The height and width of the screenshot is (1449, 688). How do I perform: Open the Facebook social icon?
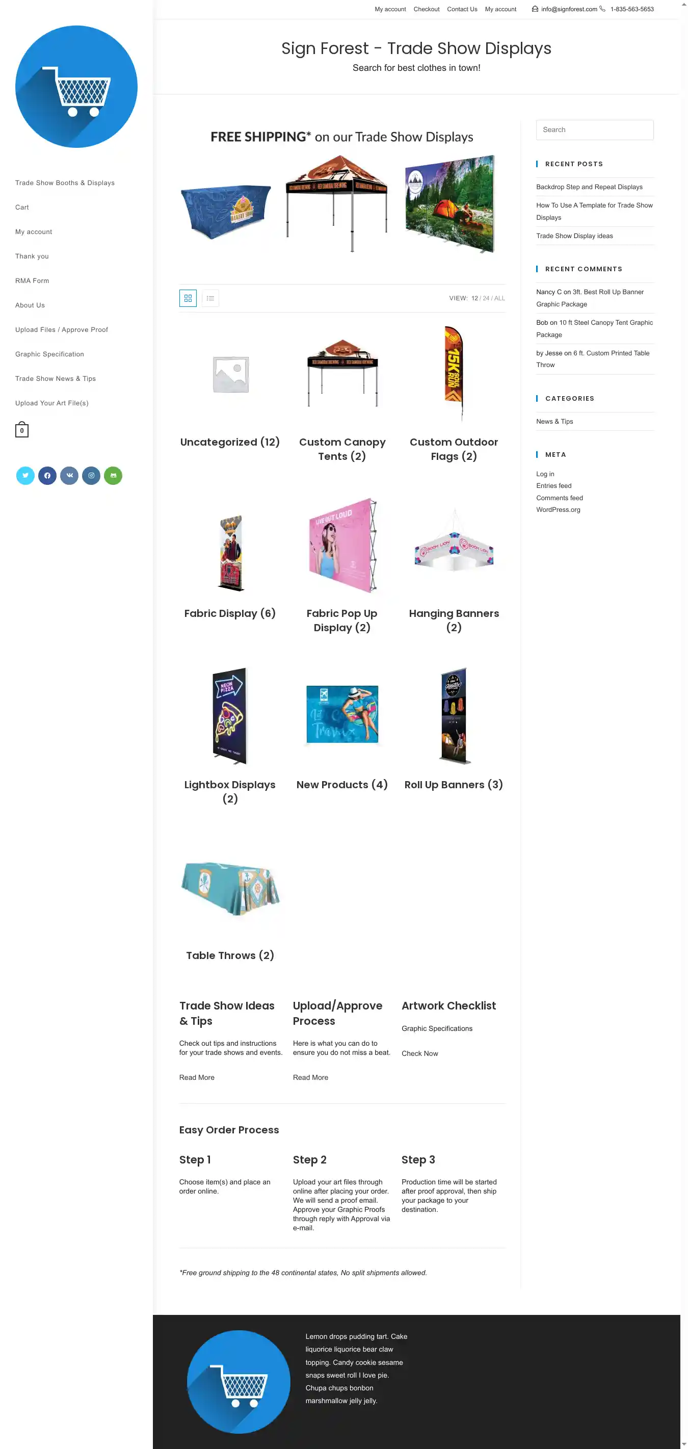tap(47, 475)
